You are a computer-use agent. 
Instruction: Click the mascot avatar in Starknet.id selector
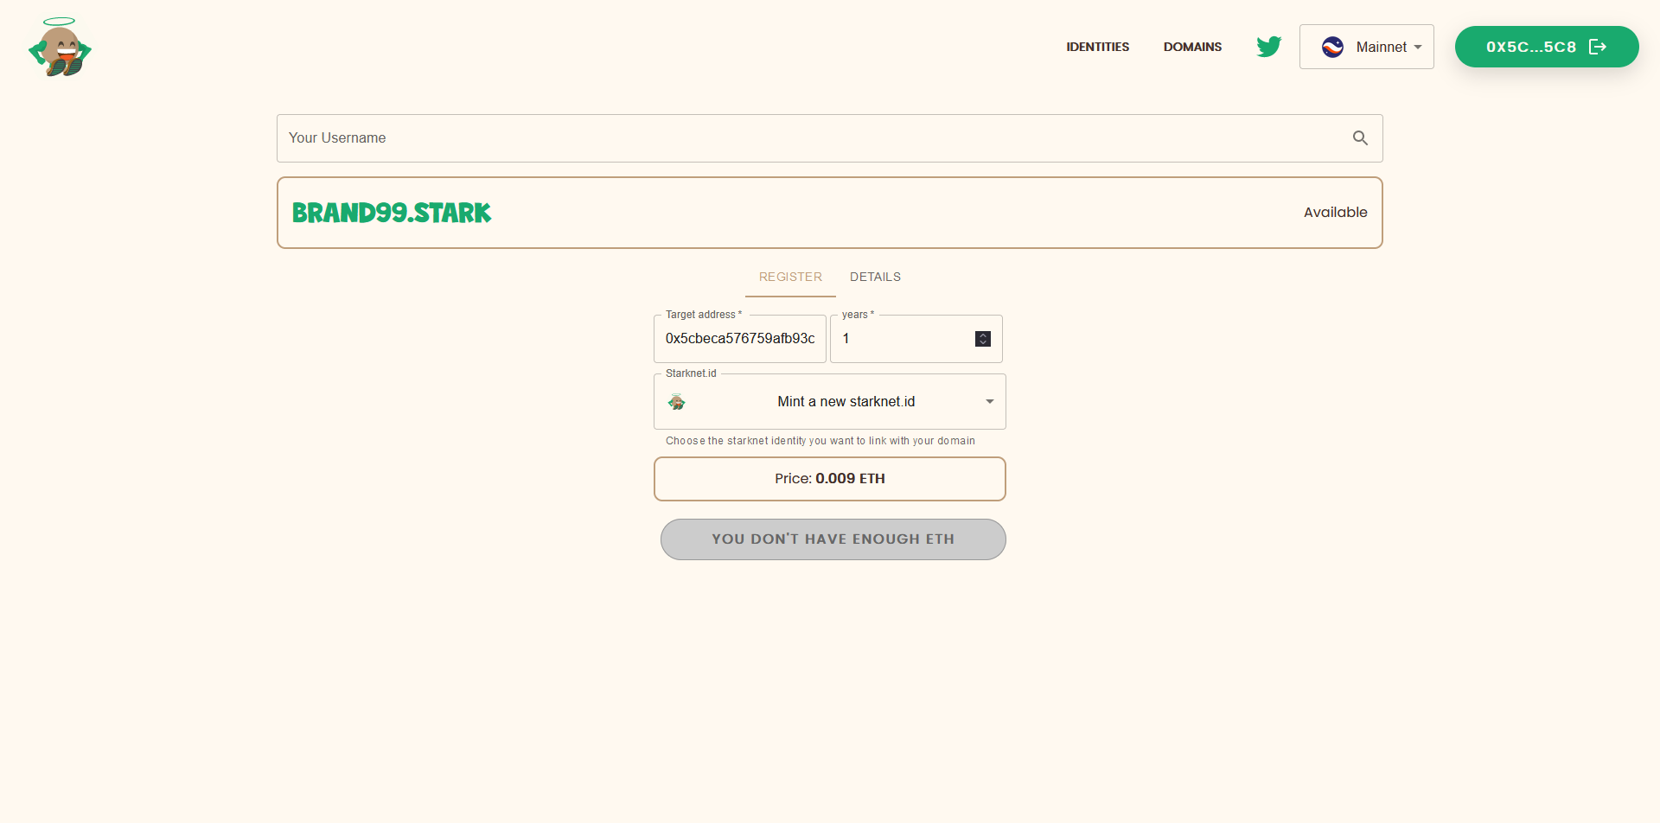point(677,402)
